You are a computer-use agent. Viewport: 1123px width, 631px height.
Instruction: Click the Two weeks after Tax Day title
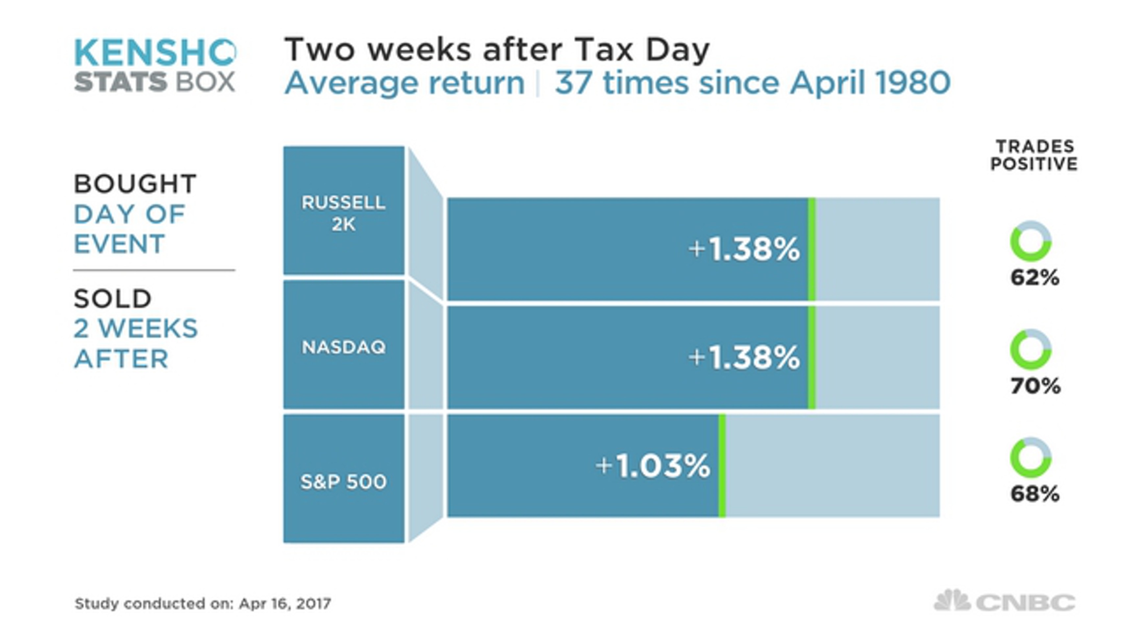497,50
